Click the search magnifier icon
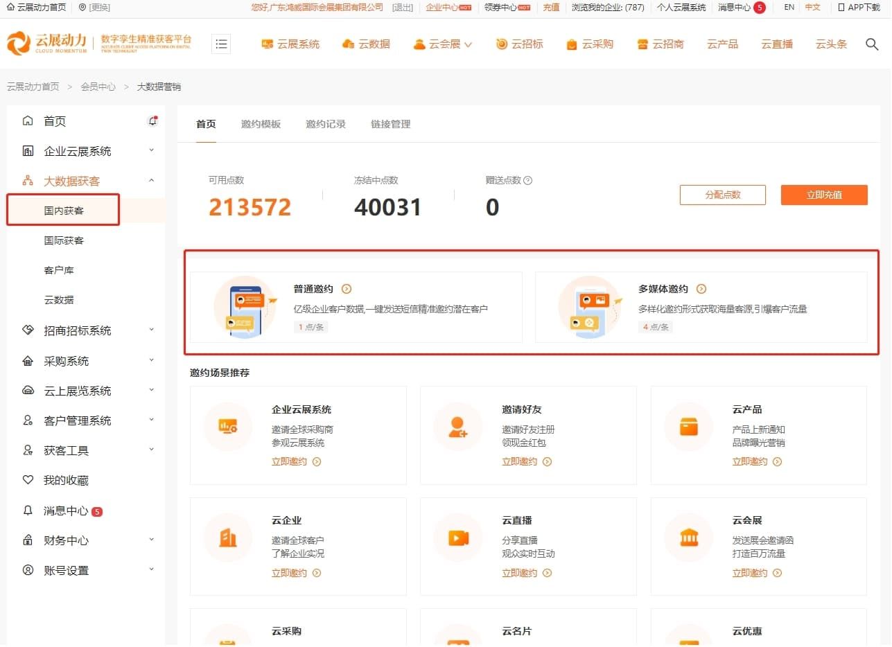Screen dimensions: 892x647 (872, 44)
